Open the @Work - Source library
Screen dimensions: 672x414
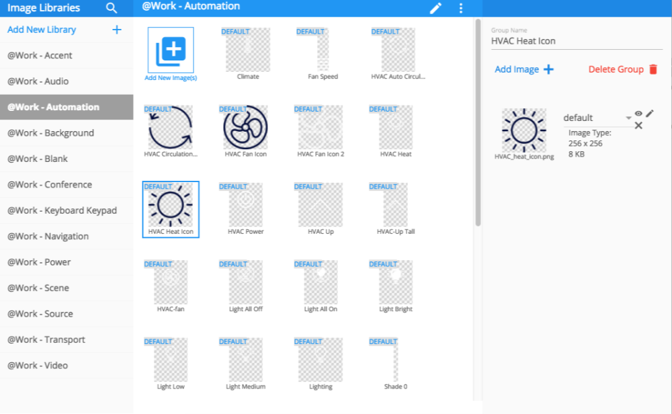click(x=67, y=314)
